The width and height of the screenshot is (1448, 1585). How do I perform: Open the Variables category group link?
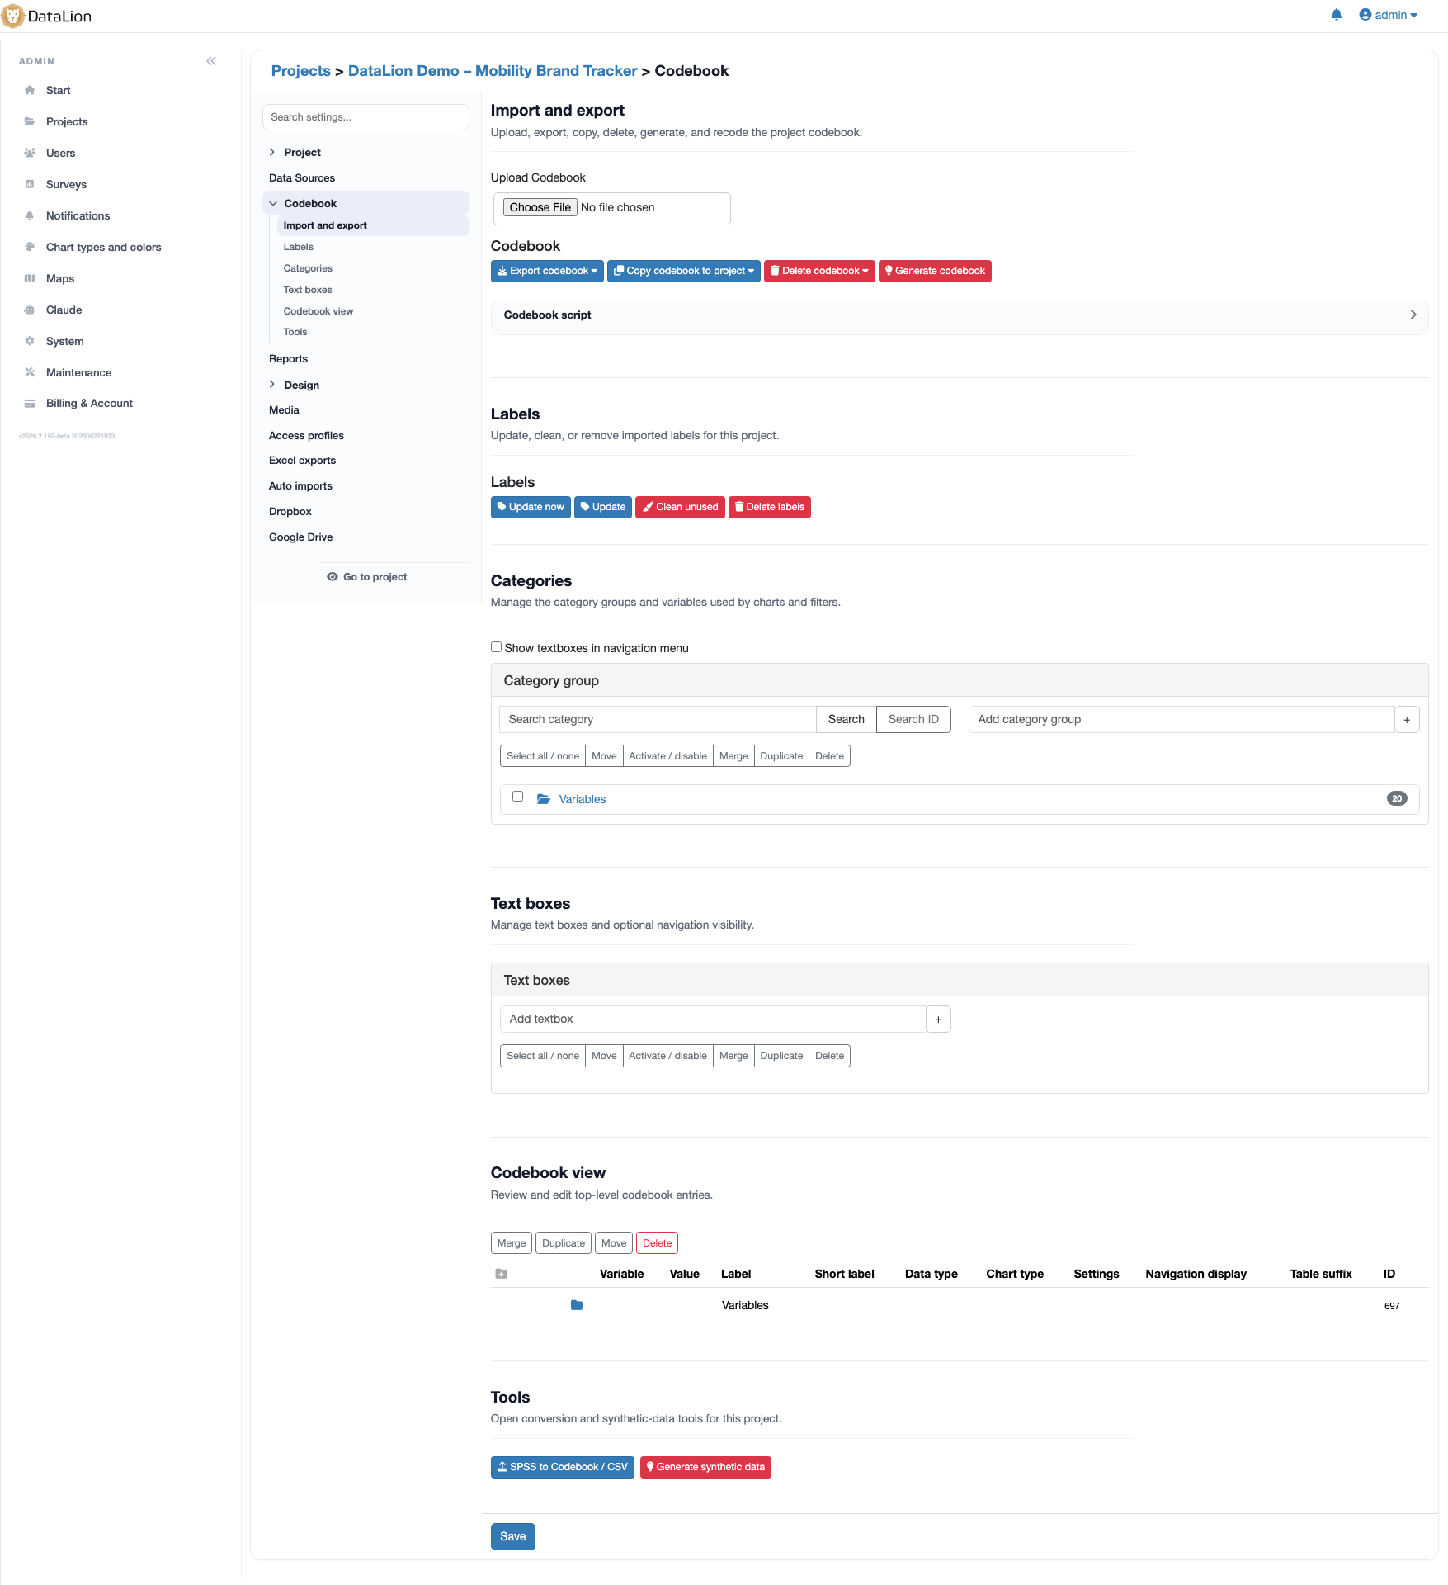pyautogui.click(x=583, y=799)
